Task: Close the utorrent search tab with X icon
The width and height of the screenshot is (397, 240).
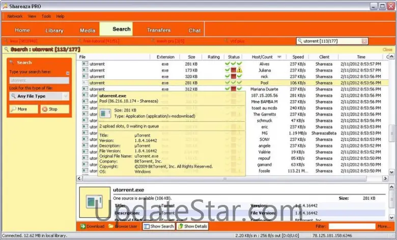Action: (364, 41)
